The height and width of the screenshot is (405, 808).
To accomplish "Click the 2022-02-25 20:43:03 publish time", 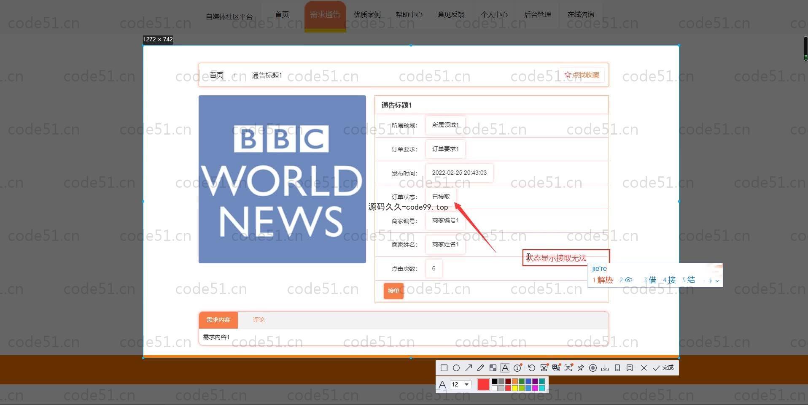I will tap(459, 173).
